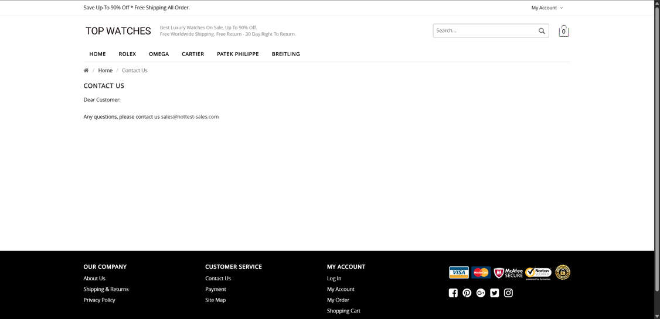The height and width of the screenshot is (319, 660).
Task: Click the TOP WATCHES site logo
Action: pyautogui.click(x=118, y=30)
